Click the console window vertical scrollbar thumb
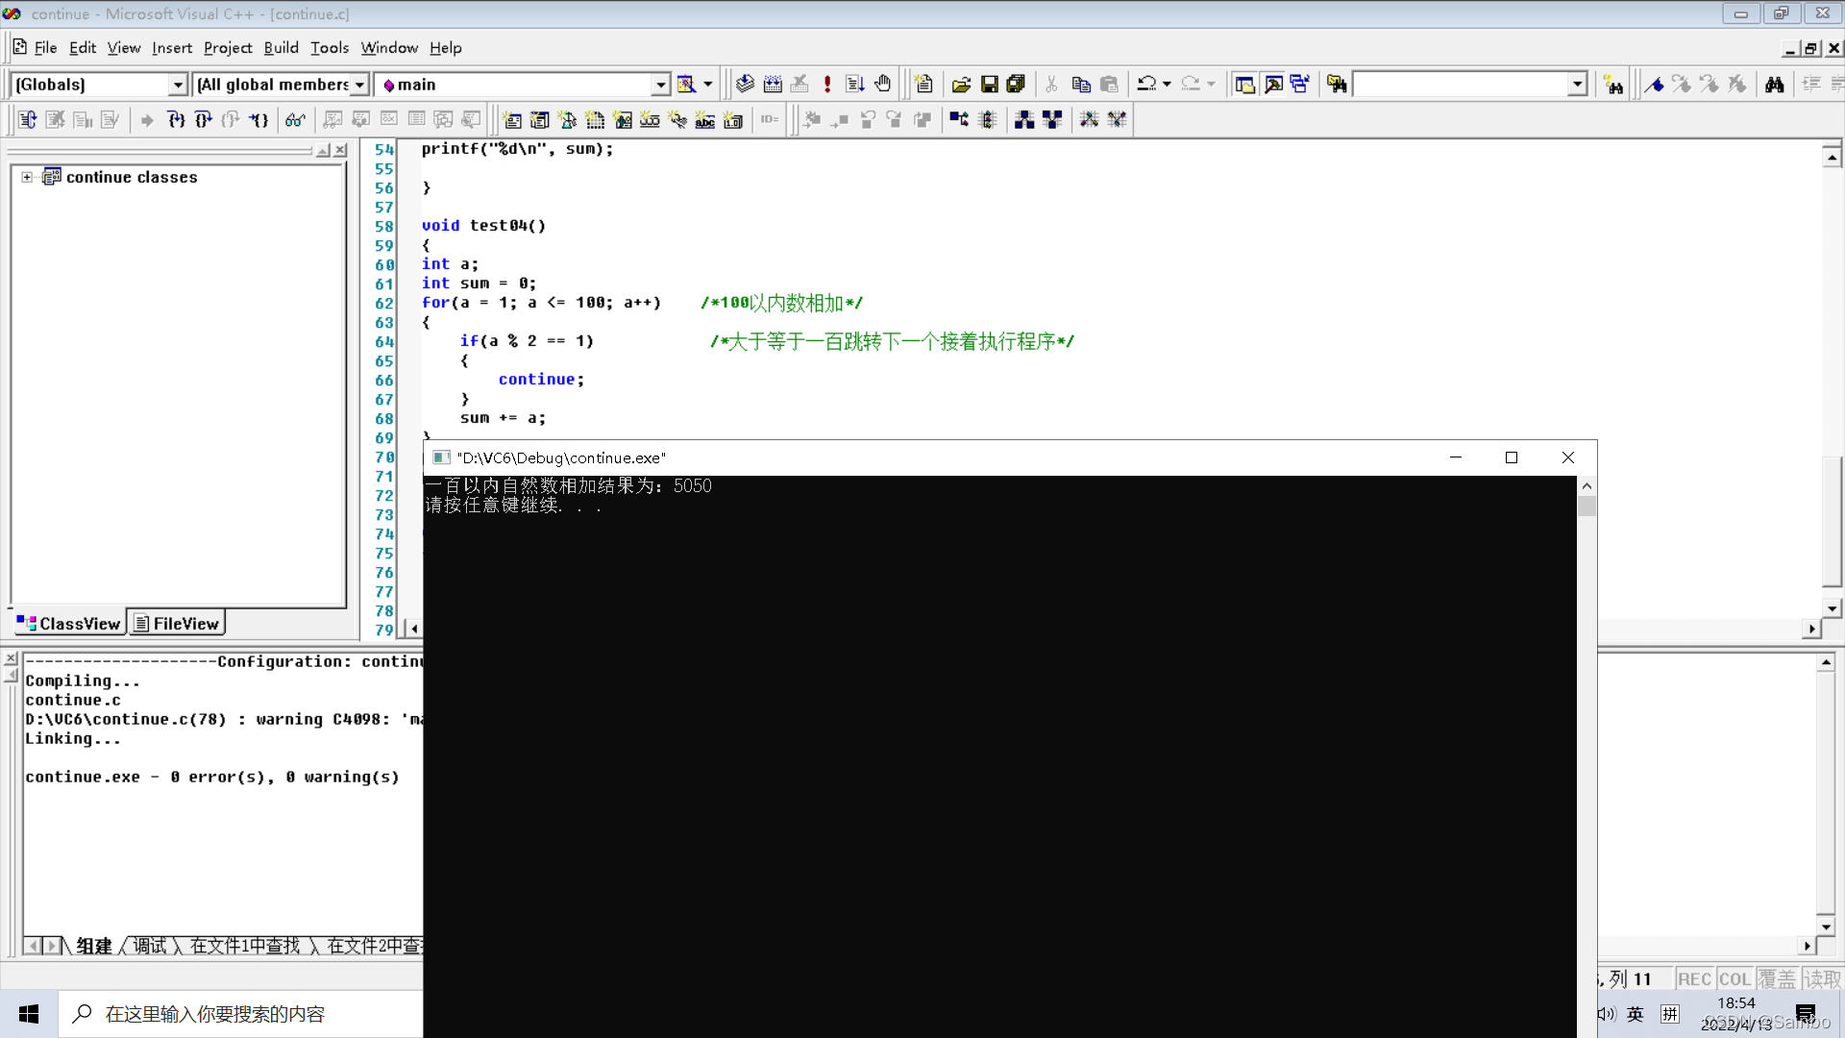The width and height of the screenshot is (1845, 1038). pyautogui.click(x=1587, y=506)
